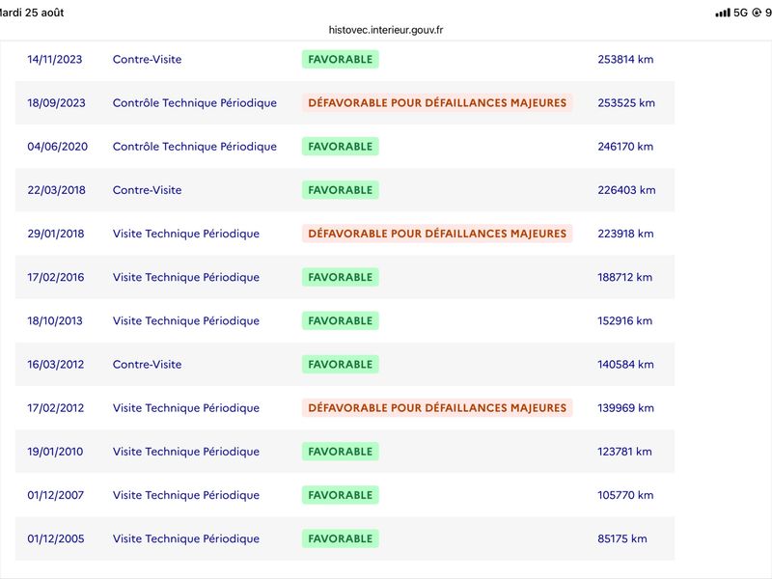This screenshot has width=772, height=579.
Task: Click DÉFAVORABLE badge for 18/09/2023 inspection
Action: coord(437,103)
